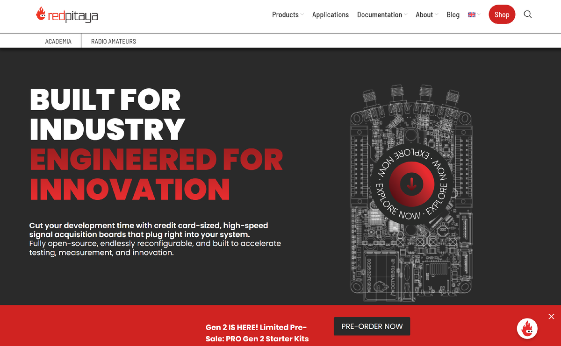Visit the Blog page

(453, 15)
